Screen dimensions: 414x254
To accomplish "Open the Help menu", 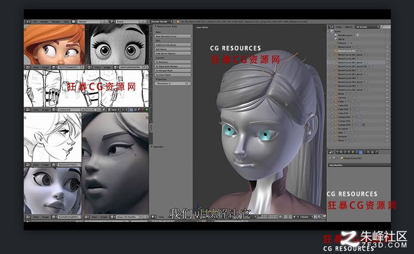I will click(x=66, y=22).
